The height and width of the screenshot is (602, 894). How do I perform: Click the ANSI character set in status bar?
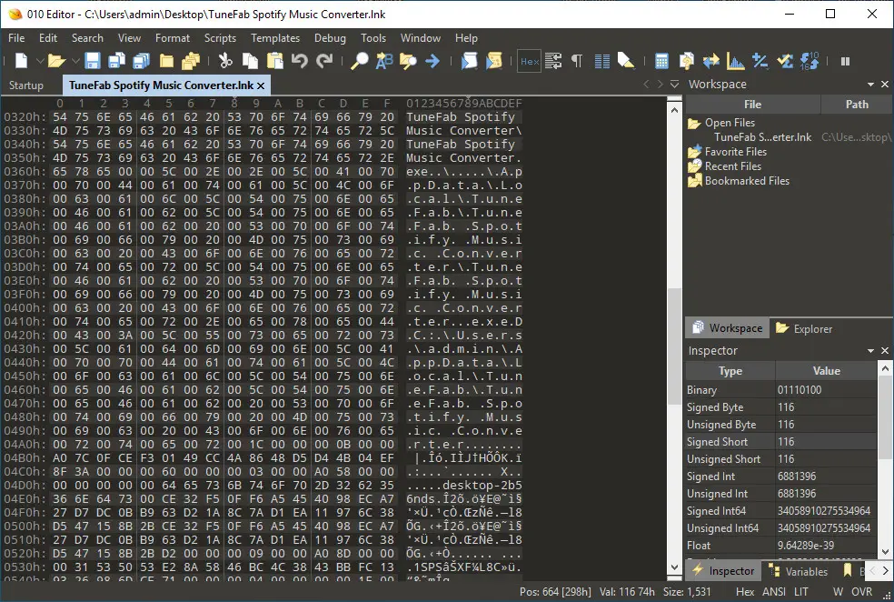tap(774, 592)
